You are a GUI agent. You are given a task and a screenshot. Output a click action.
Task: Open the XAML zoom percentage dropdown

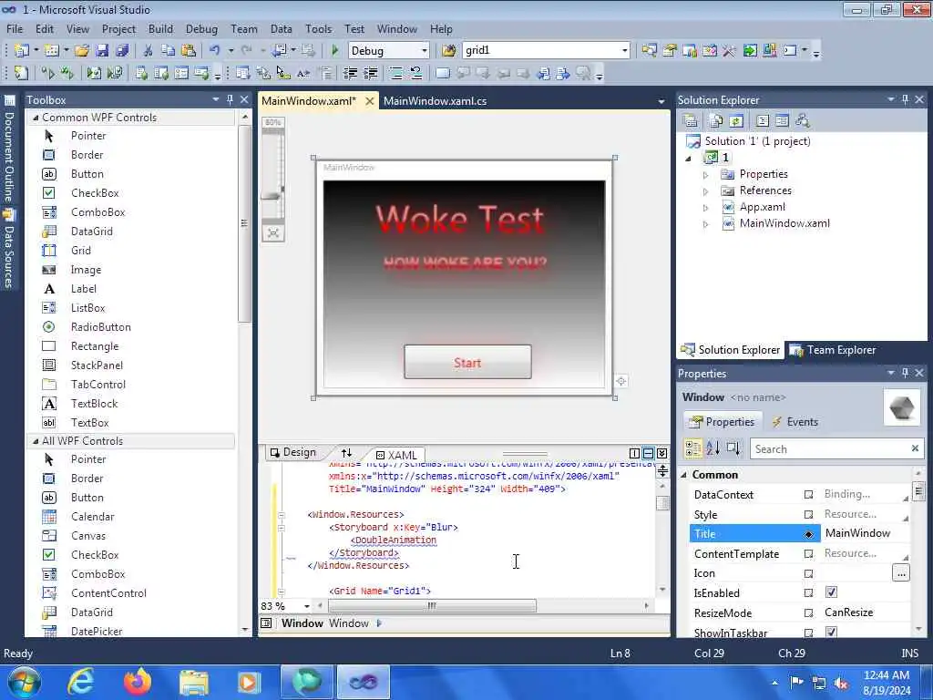tap(307, 606)
